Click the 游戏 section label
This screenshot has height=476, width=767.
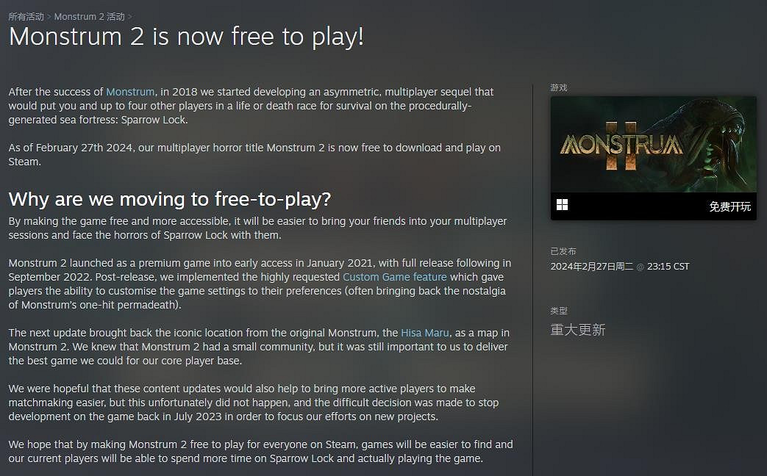pyautogui.click(x=559, y=87)
